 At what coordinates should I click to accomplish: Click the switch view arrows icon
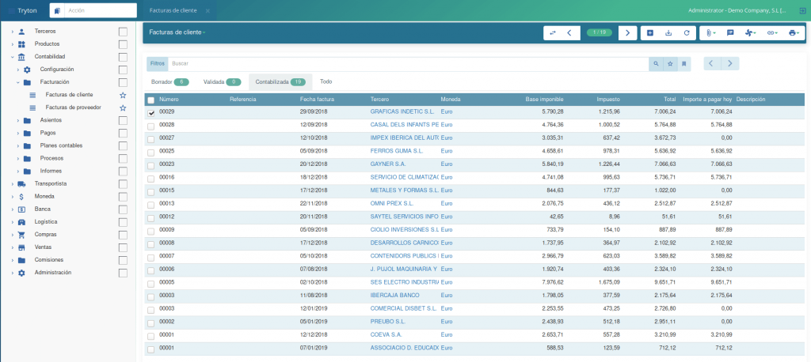click(x=553, y=32)
